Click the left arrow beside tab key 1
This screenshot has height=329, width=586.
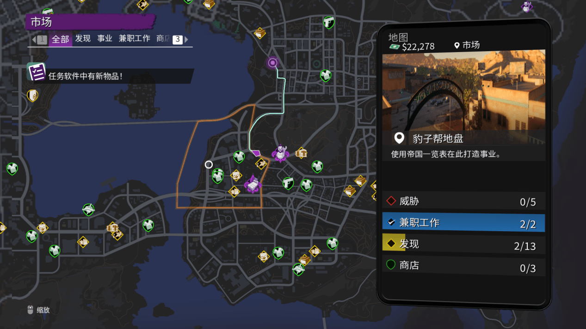34,40
